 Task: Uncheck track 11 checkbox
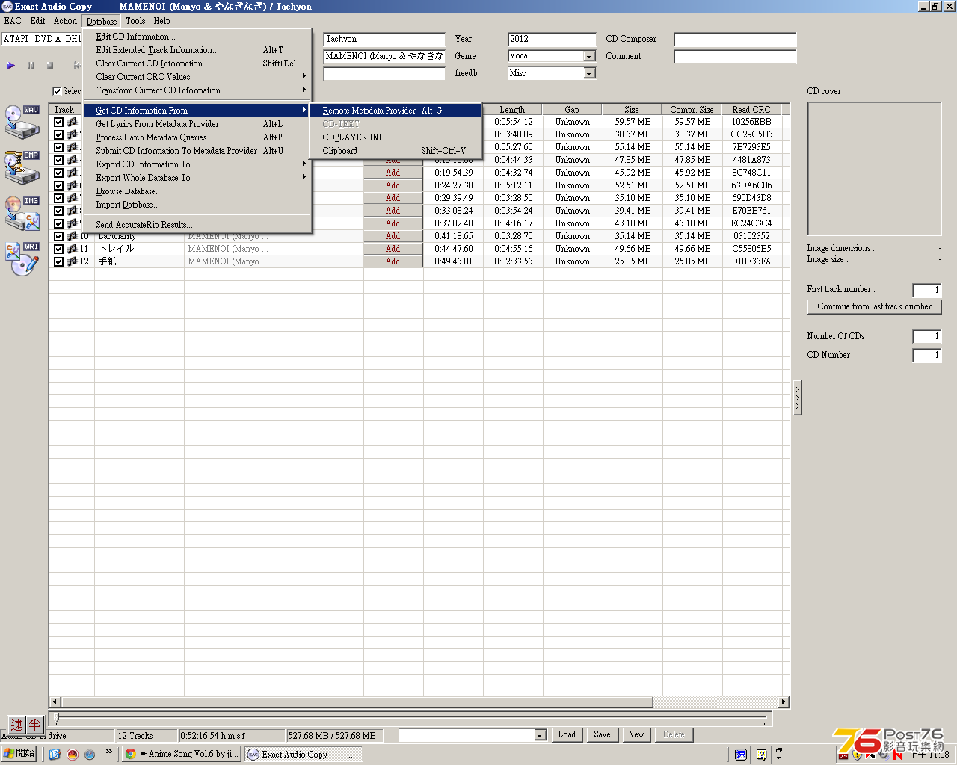(x=58, y=249)
